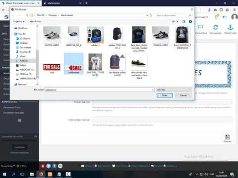This screenshot has height=178, width=238.
Task: Open the GitHub icon in page footer
Action: coord(60,166)
